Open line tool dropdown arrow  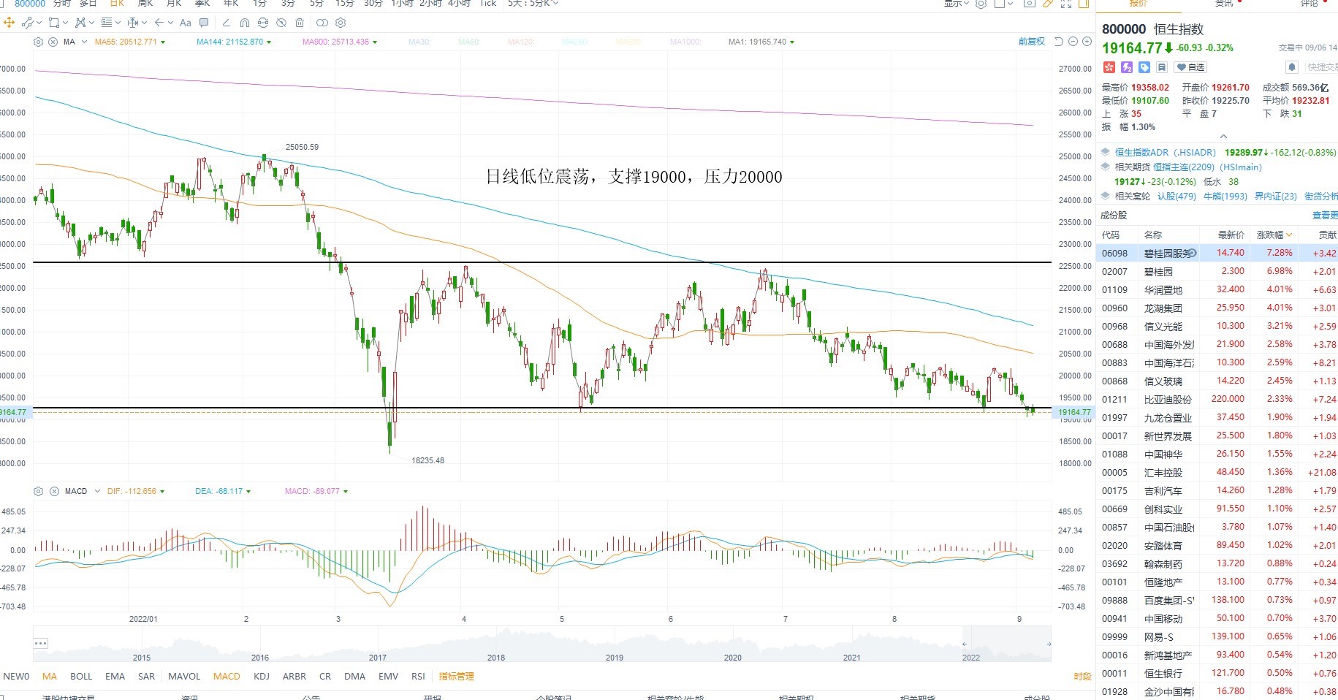tap(39, 23)
